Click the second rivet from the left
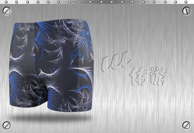 tap(16, 2)
